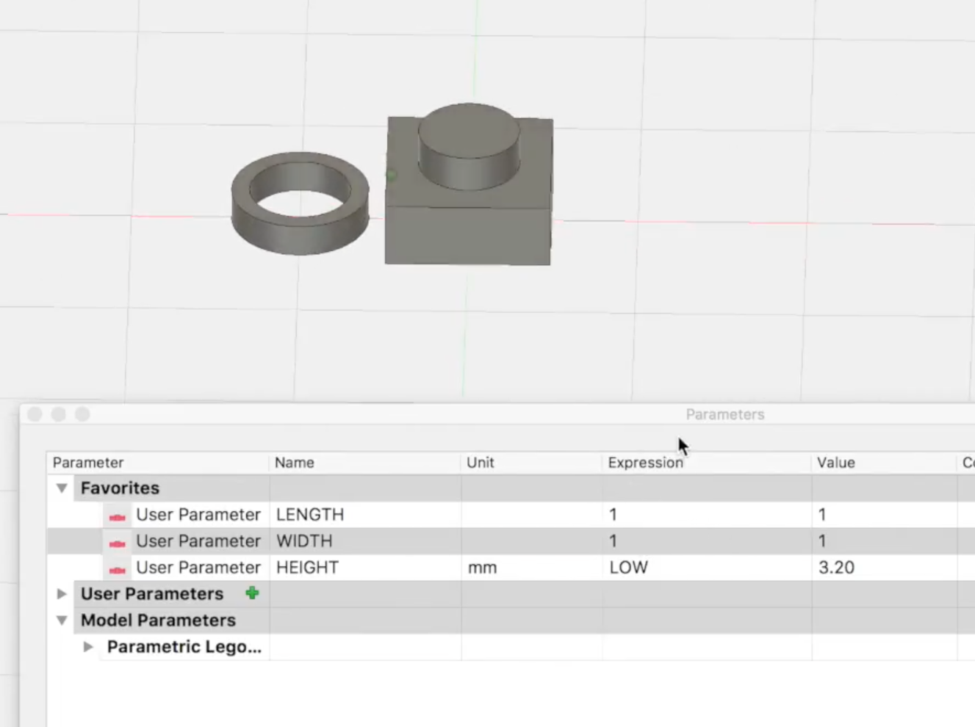Click the red favorite icon beside HEIGHT
The height and width of the screenshot is (727, 975).
click(x=118, y=567)
